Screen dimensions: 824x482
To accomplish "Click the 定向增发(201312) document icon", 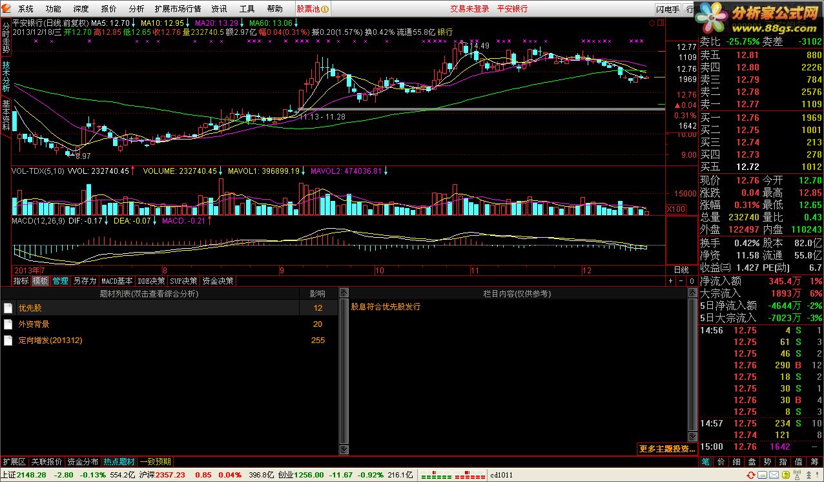I will click(x=8, y=341).
